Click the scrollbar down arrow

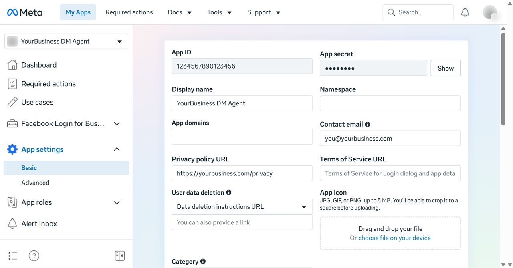click(503, 264)
